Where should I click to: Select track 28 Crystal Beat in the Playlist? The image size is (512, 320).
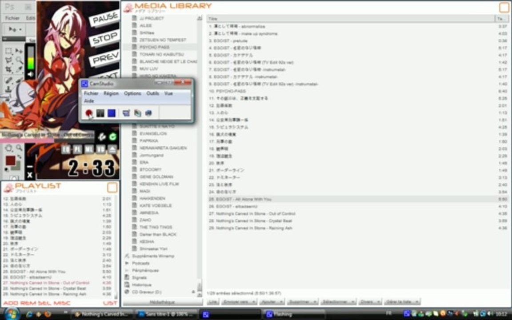click(x=57, y=288)
